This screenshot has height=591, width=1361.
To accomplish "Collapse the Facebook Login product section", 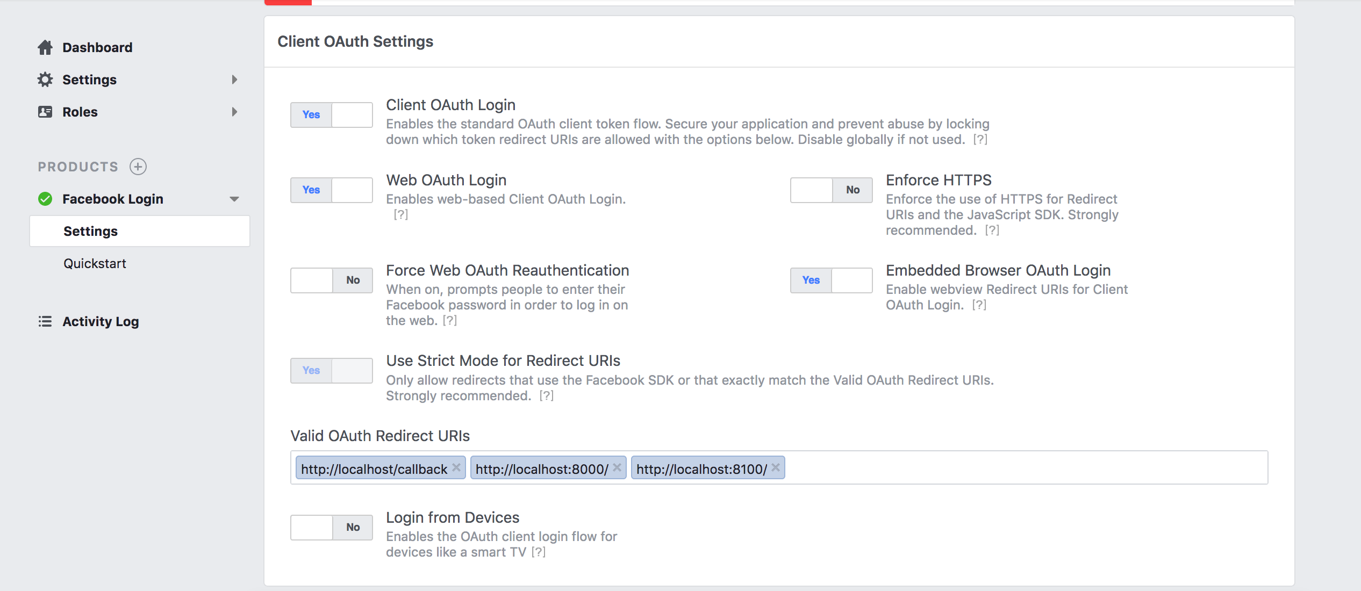I will (234, 199).
